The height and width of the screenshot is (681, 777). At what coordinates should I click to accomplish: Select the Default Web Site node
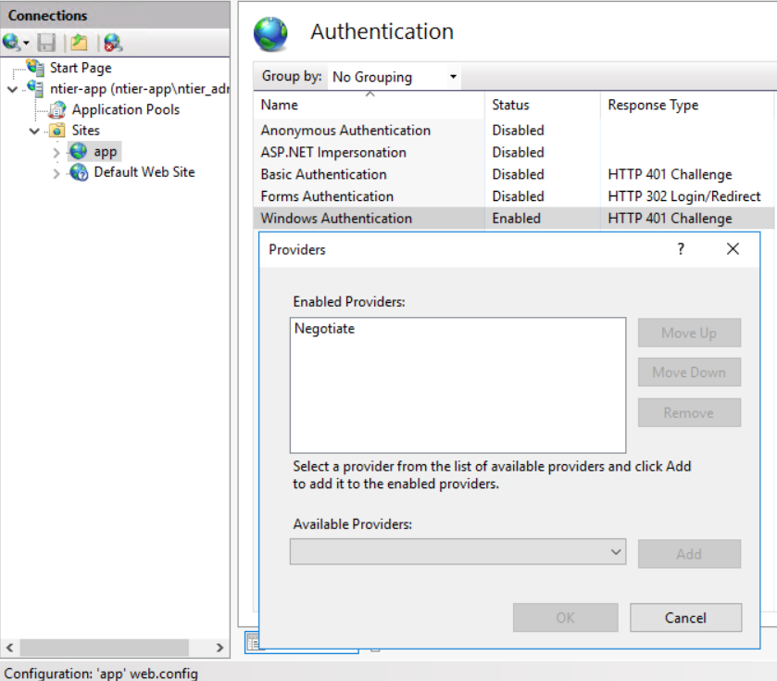click(144, 172)
